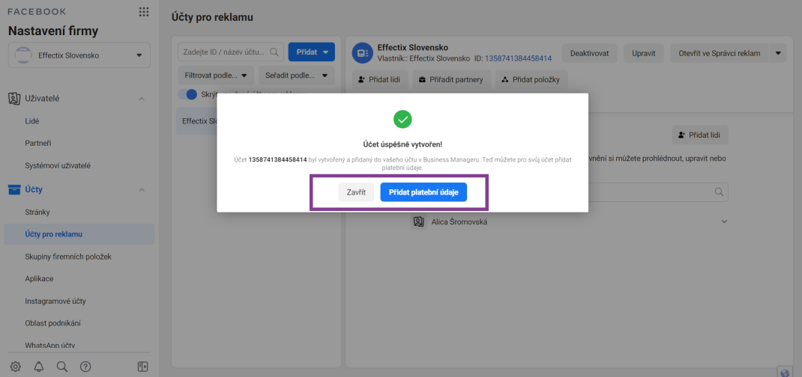Open the Effectix Slovensko business selector dropdown
Viewport: 802px width, 377px height.
pyautogui.click(x=79, y=55)
